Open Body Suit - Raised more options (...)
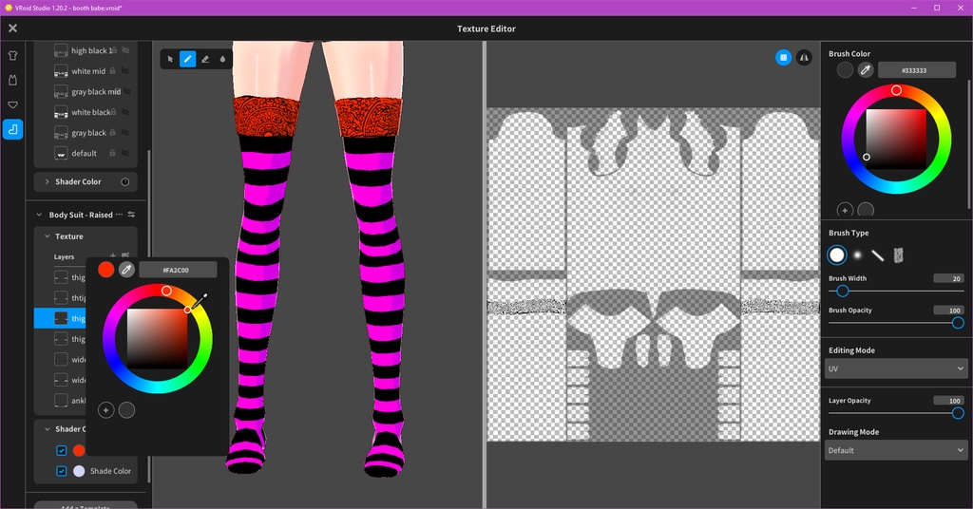The image size is (973, 509). (119, 215)
